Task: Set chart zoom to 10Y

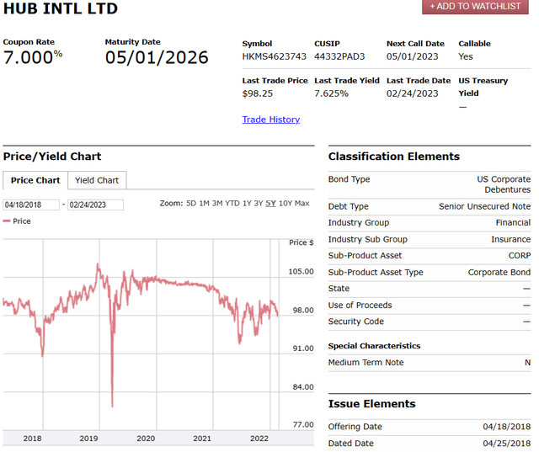Action: [286, 204]
